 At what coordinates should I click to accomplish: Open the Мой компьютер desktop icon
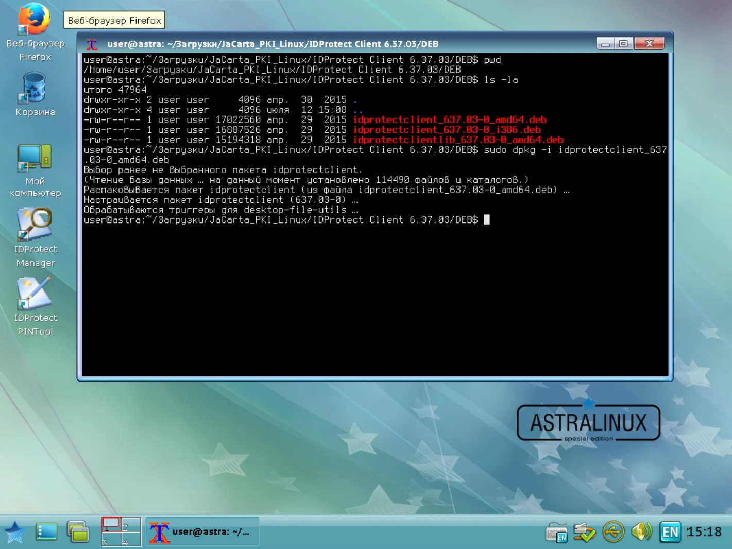click(x=35, y=171)
